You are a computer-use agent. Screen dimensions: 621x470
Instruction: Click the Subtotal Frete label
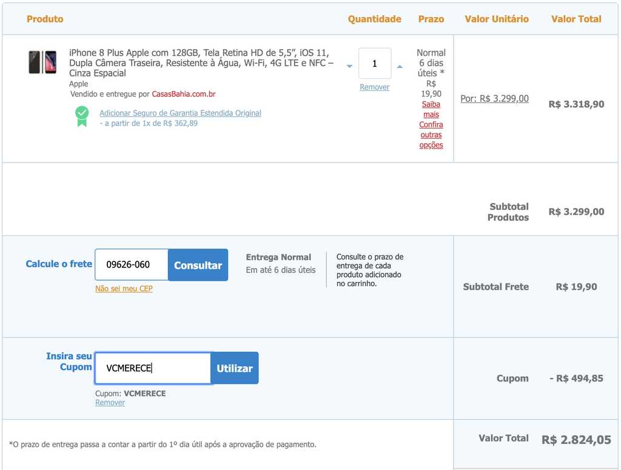point(496,287)
